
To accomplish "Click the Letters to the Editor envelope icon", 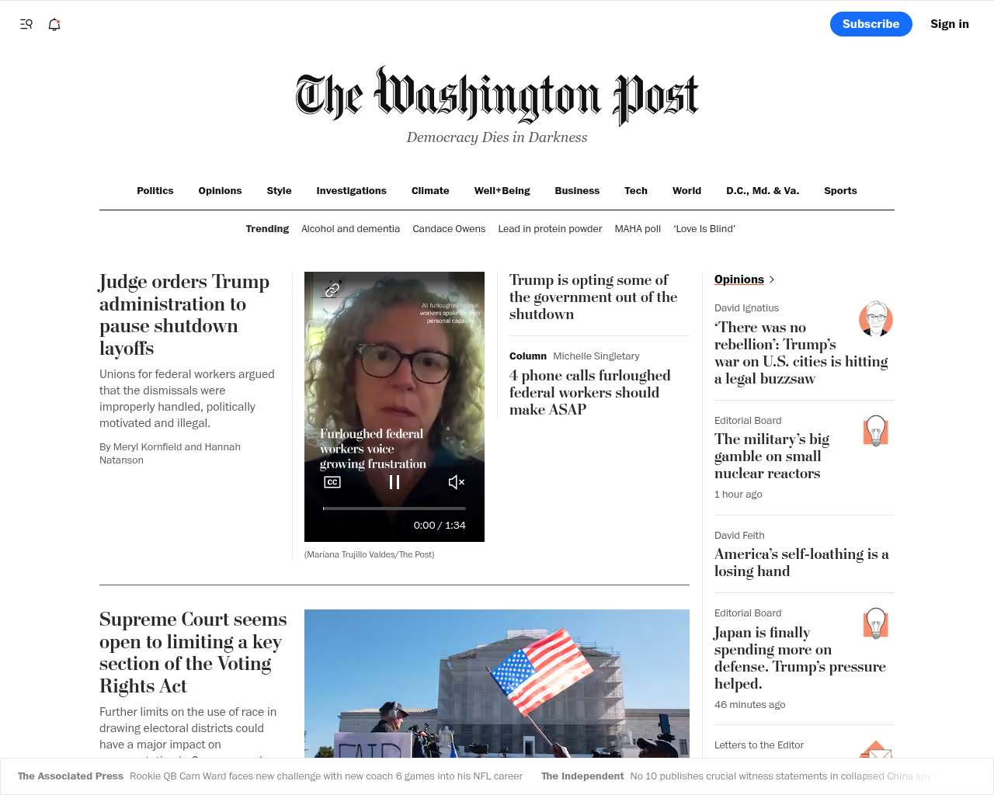I will (x=876, y=750).
